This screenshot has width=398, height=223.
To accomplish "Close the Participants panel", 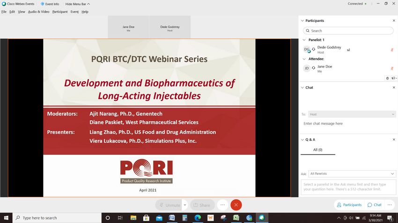I will point(394,21).
